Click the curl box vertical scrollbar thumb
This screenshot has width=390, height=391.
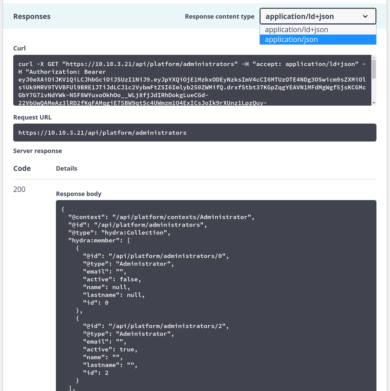tap(374, 69)
